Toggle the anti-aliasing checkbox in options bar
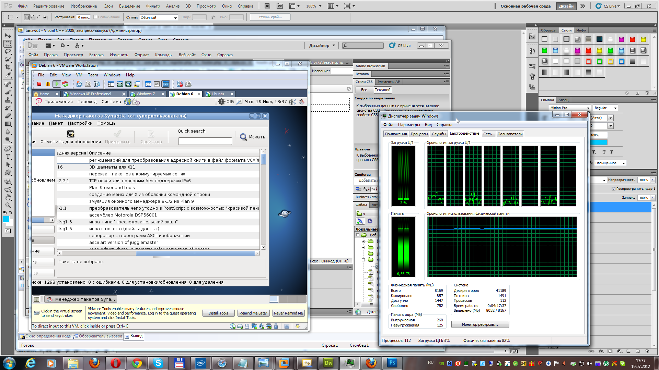Viewport: 659px width, 370px height. pyautogui.click(x=95, y=17)
